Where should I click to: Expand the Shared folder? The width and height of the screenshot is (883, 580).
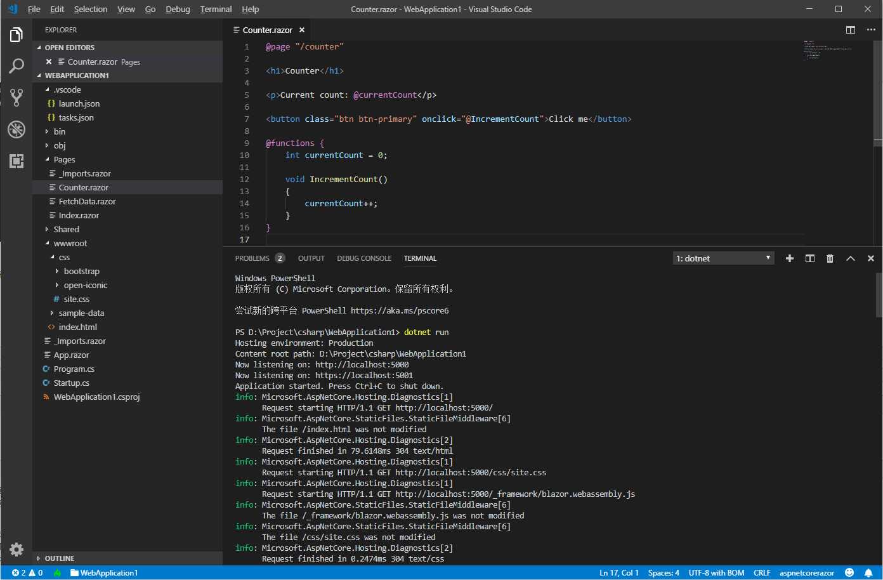pyautogui.click(x=128, y=229)
